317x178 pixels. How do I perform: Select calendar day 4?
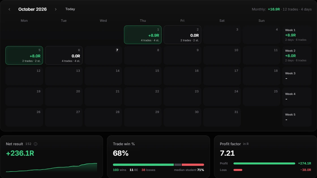(262, 35)
